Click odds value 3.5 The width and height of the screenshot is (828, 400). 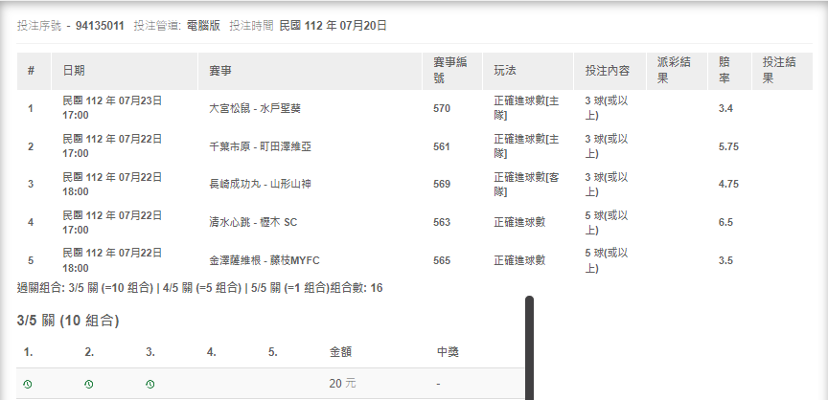pyautogui.click(x=725, y=260)
